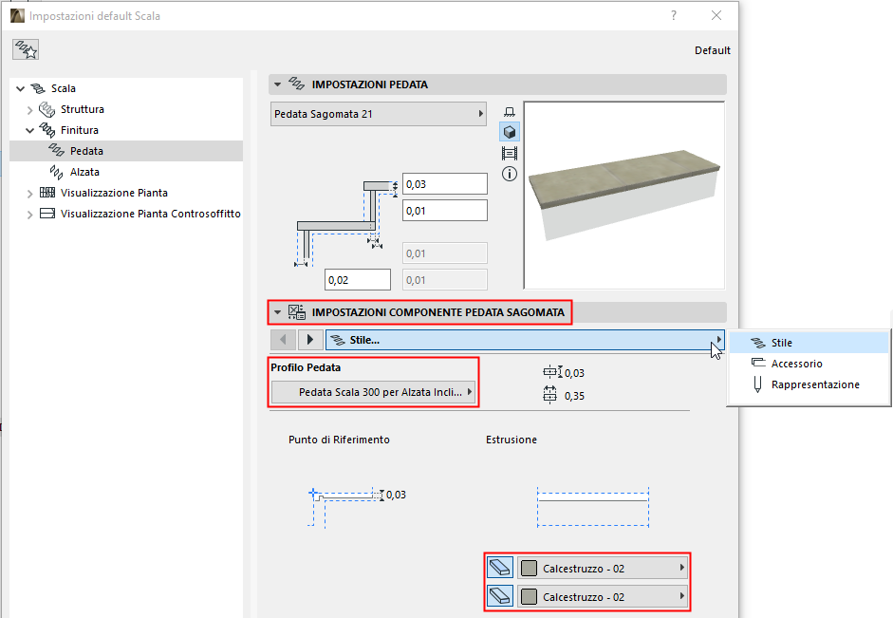Open Pedata Sagomata 21 dropdown
Image resolution: width=893 pixels, height=618 pixels.
click(x=378, y=114)
